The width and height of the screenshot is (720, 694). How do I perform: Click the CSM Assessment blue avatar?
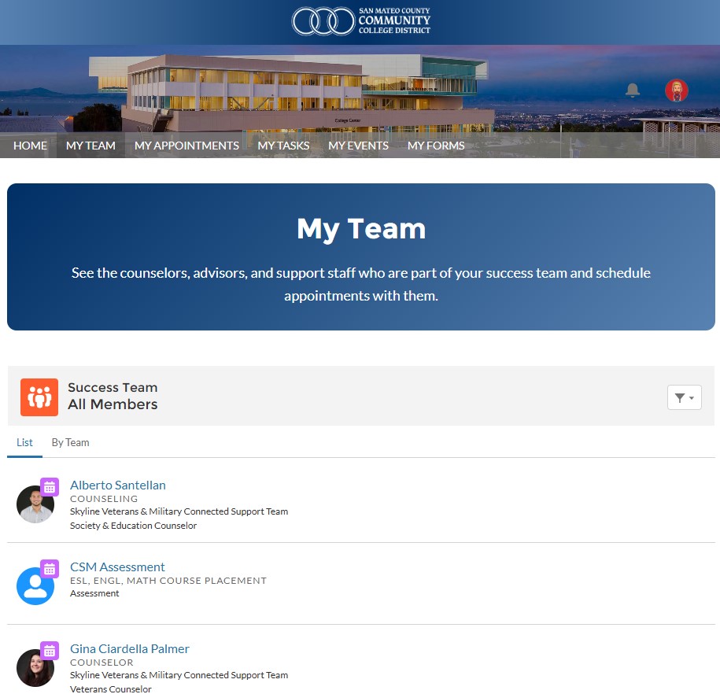35,586
